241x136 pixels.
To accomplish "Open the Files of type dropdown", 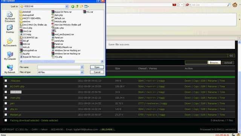I will click(x=82, y=72).
